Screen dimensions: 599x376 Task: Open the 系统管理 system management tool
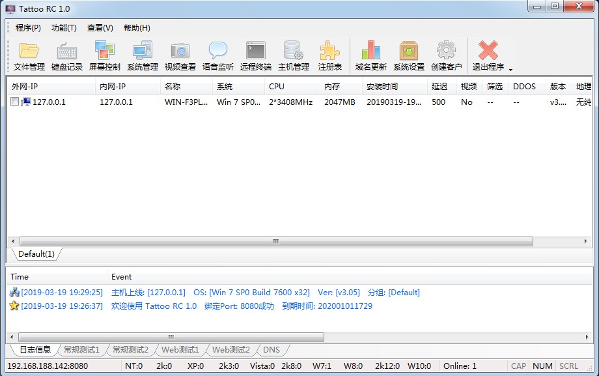pos(143,56)
